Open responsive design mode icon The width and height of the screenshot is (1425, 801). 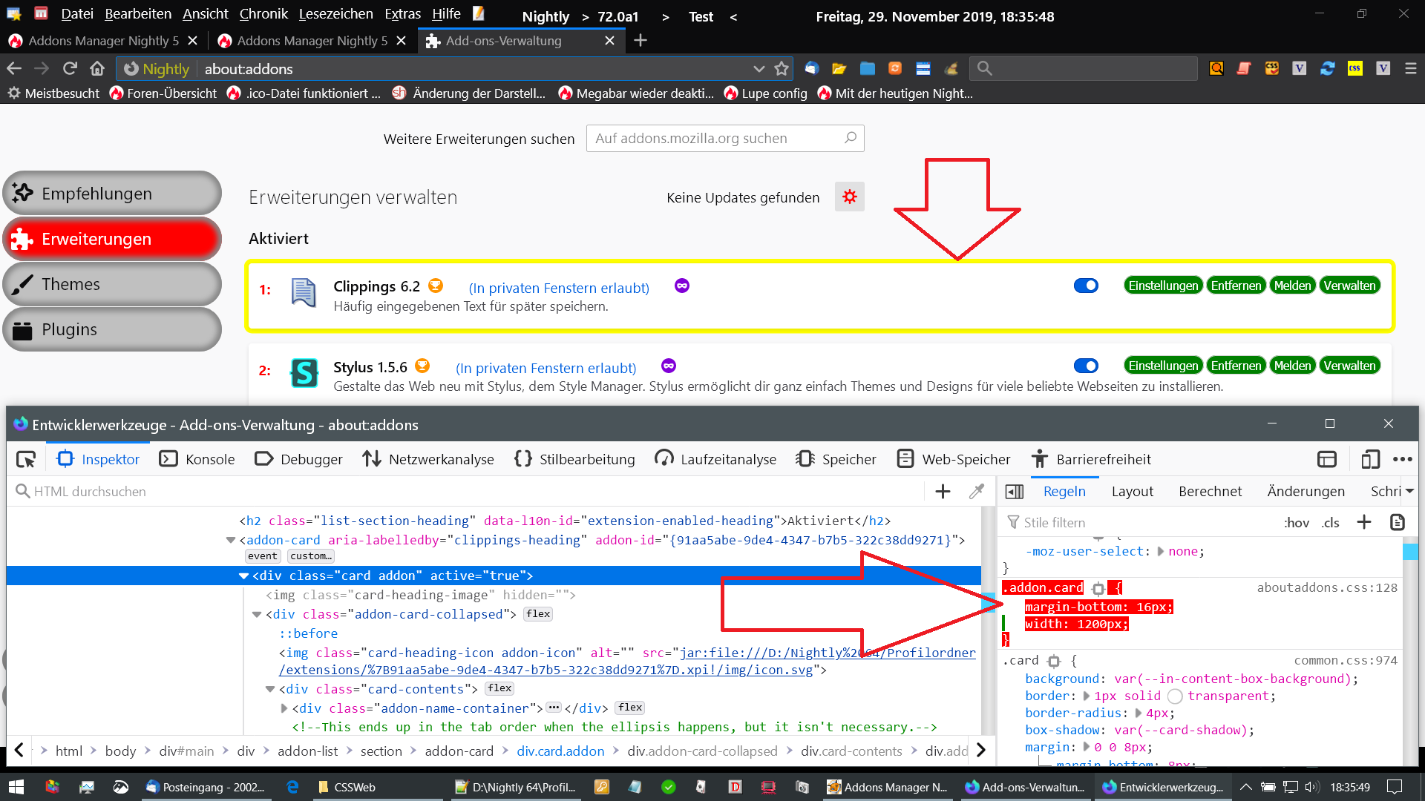[x=1370, y=460]
